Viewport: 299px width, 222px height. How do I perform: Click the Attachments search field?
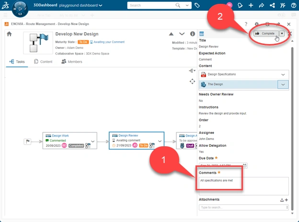(x=242, y=207)
